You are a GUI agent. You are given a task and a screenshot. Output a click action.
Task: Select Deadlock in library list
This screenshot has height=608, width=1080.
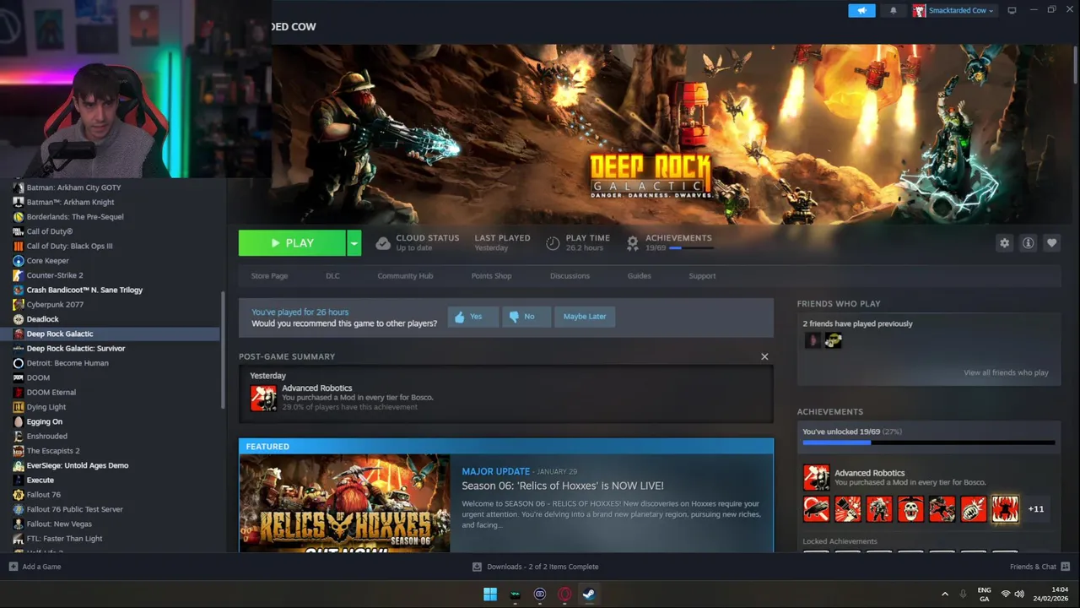click(42, 319)
